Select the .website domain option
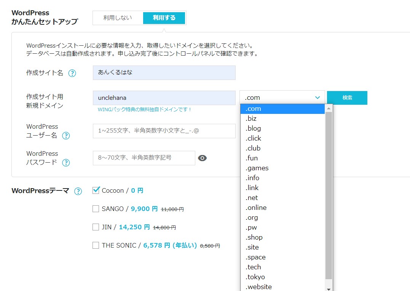The width and height of the screenshot is (410, 291). (282, 287)
